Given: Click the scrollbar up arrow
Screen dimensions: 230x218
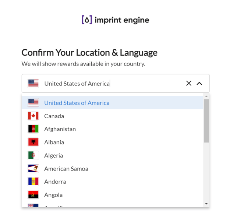Looking at the screenshot, I should [x=206, y=96].
